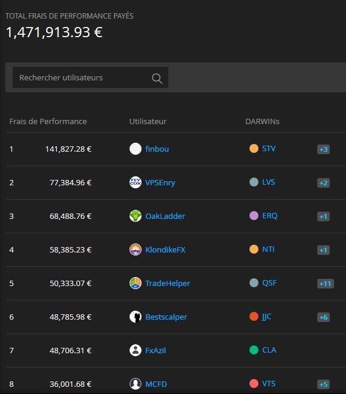
Task: Click TradeHelper's pie chart avatar
Action: click(136, 283)
